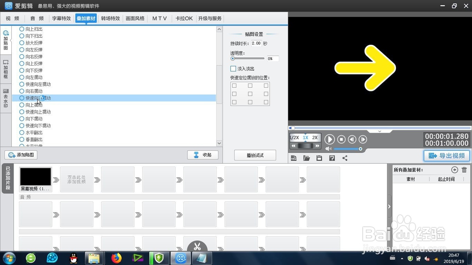Delete overlay material with trash icon
This screenshot has width=472, height=265.
pos(464,170)
